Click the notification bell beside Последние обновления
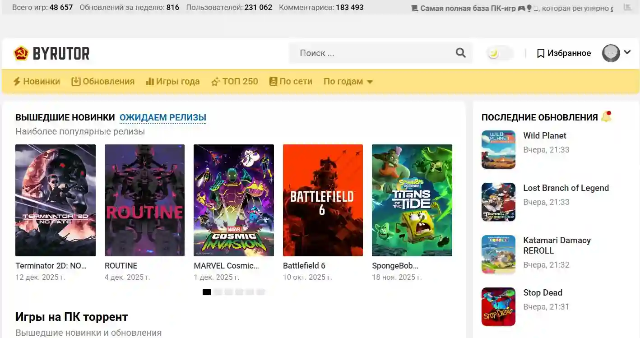Image resolution: width=640 pixels, height=338 pixels. (606, 117)
